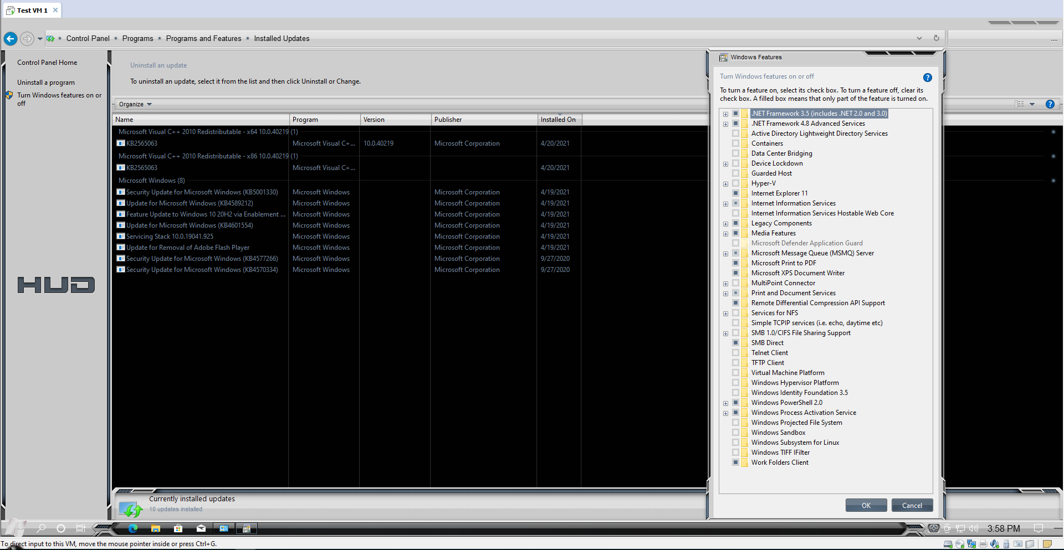Click the grayed Forward navigation arrow

point(27,39)
